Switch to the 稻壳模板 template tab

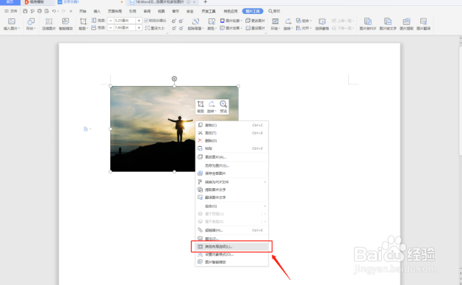coord(37,2)
